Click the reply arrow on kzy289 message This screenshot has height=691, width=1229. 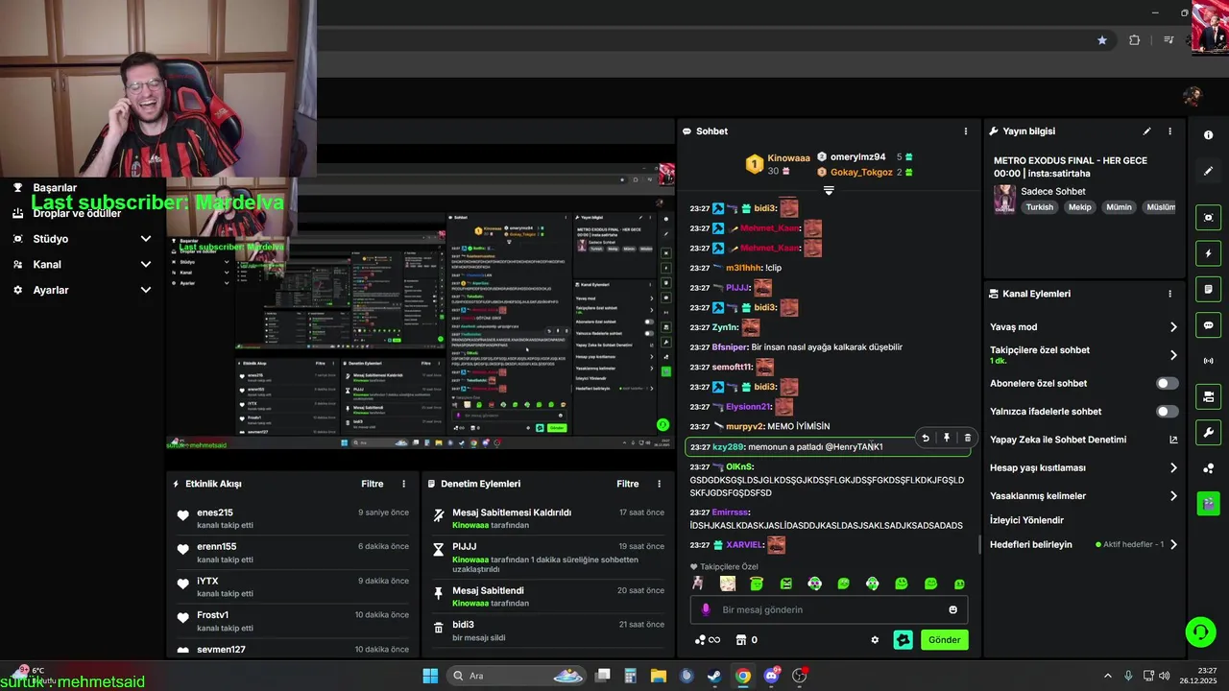coord(926,438)
